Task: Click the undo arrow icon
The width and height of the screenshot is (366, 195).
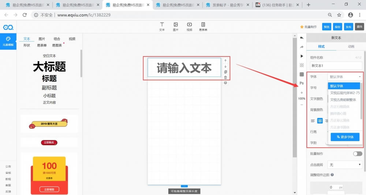Action: click(x=302, y=38)
